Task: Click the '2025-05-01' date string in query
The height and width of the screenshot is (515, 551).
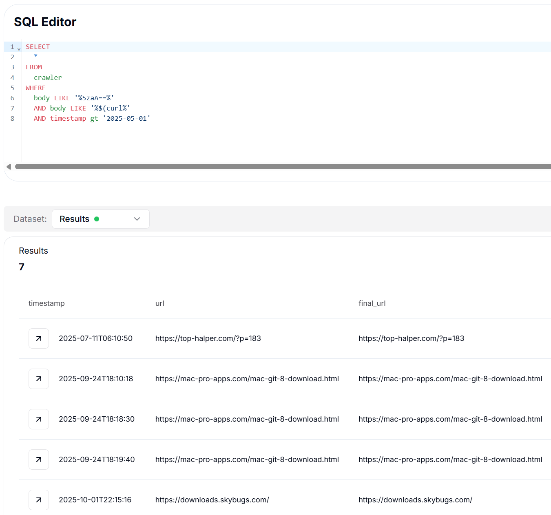Action: [126, 119]
